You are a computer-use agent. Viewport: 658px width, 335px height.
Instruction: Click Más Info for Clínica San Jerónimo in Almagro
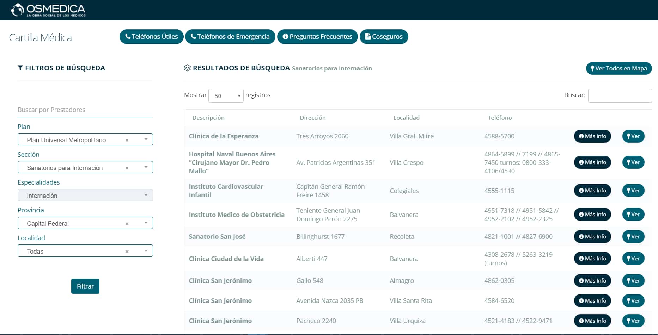592,280
